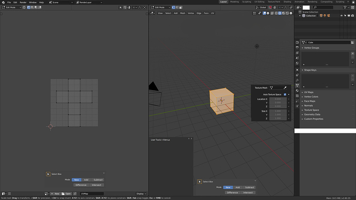Toggle viewport overlays button
356x200 pixels.
click(264, 13)
